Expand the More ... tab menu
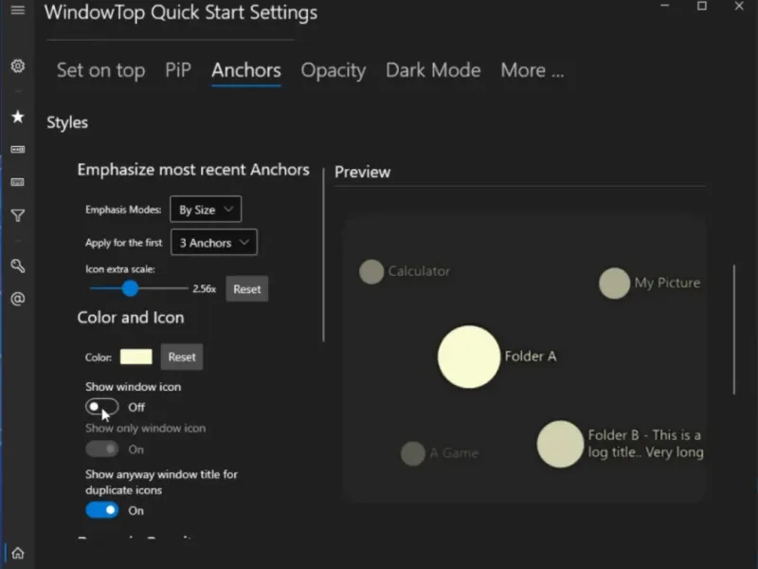The height and width of the screenshot is (569, 758). tap(532, 70)
